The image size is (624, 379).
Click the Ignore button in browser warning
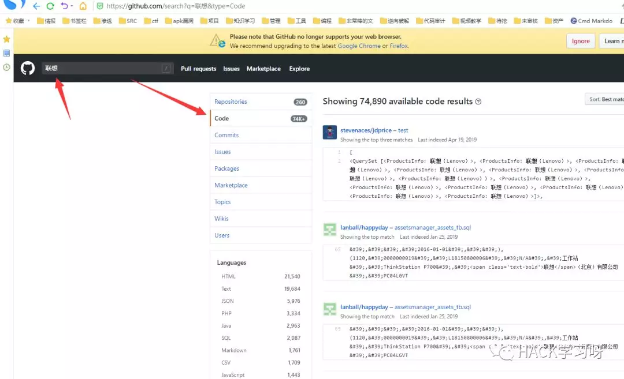pos(581,41)
